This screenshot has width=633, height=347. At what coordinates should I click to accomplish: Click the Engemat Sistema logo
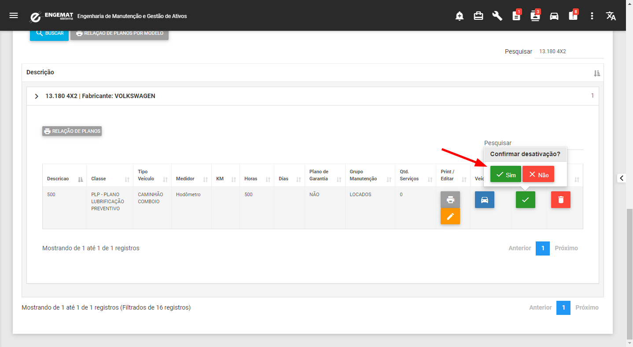[x=51, y=16]
